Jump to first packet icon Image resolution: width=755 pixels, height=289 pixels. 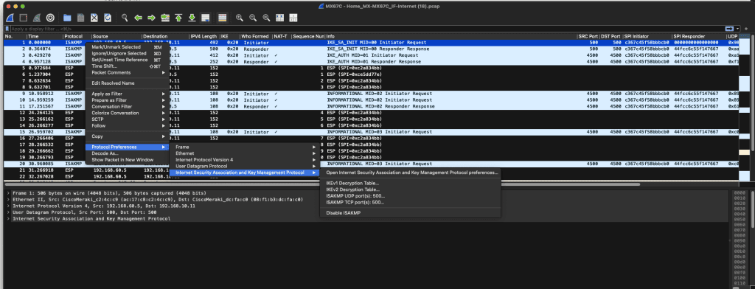[x=178, y=18]
